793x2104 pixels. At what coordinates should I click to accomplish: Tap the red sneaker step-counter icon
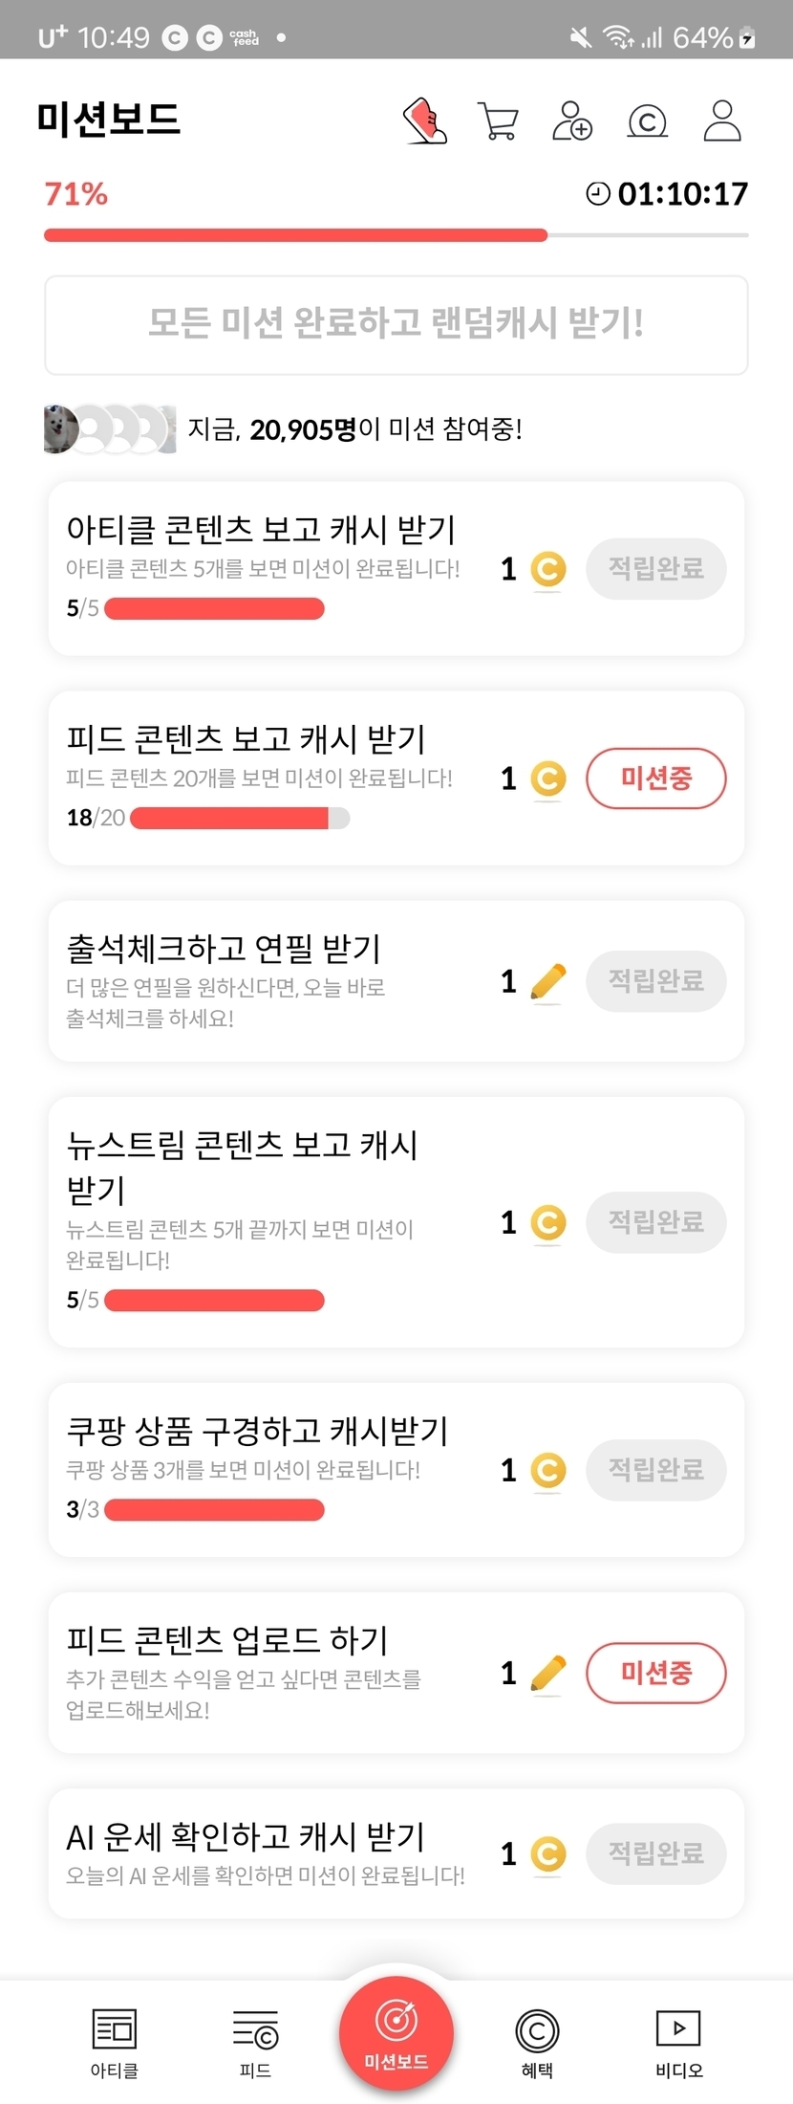click(426, 121)
